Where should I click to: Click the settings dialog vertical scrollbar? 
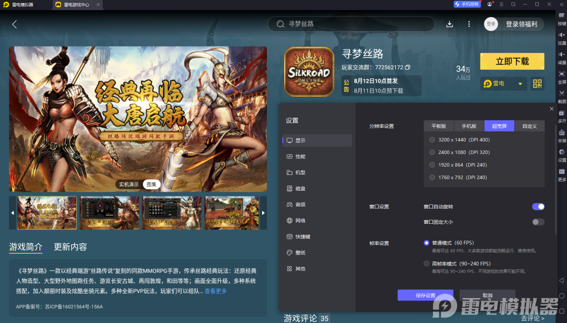(x=556, y=179)
